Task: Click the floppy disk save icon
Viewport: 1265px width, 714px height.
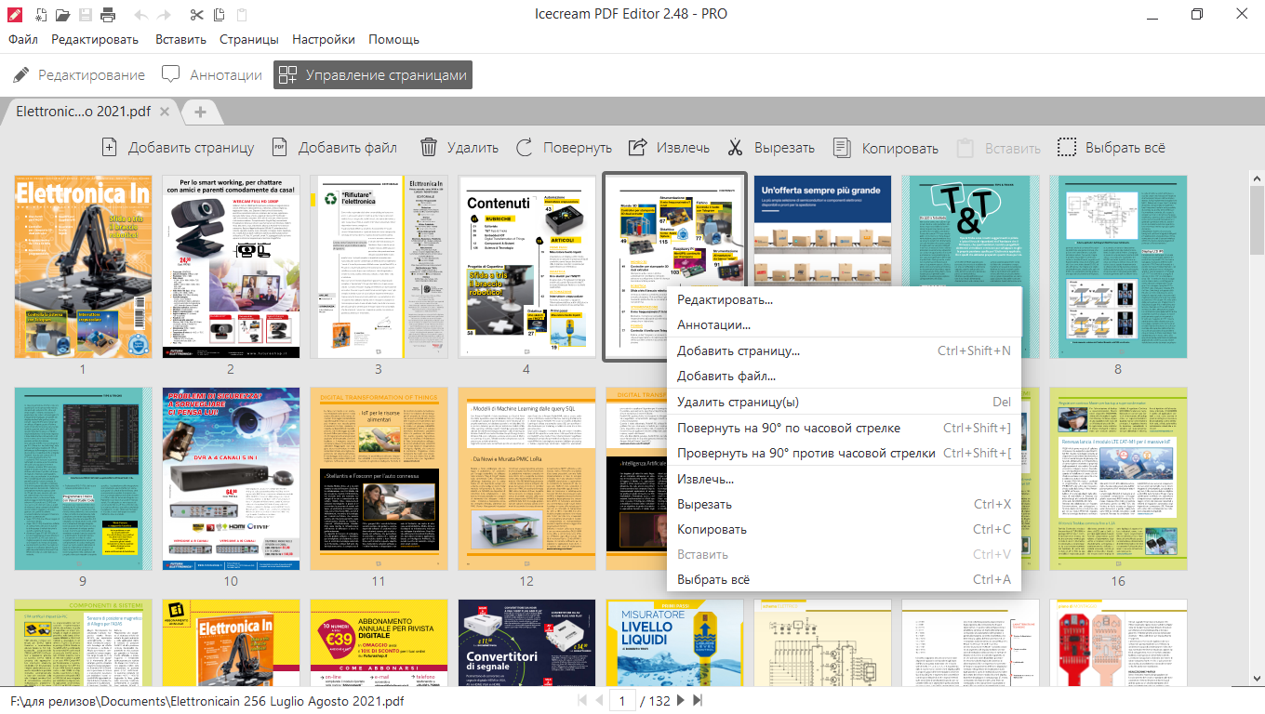Action: tap(86, 14)
